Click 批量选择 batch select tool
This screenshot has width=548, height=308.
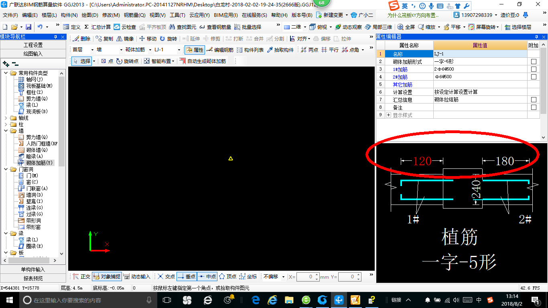(248, 27)
